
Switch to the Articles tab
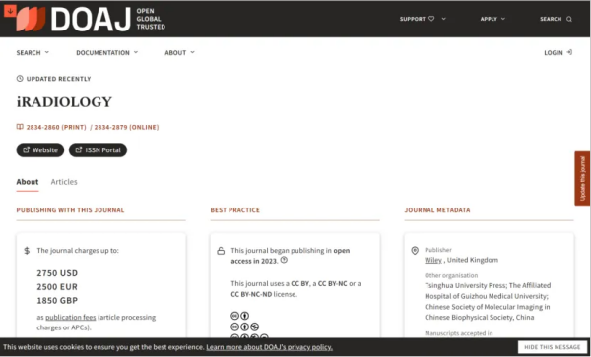[x=64, y=182]
